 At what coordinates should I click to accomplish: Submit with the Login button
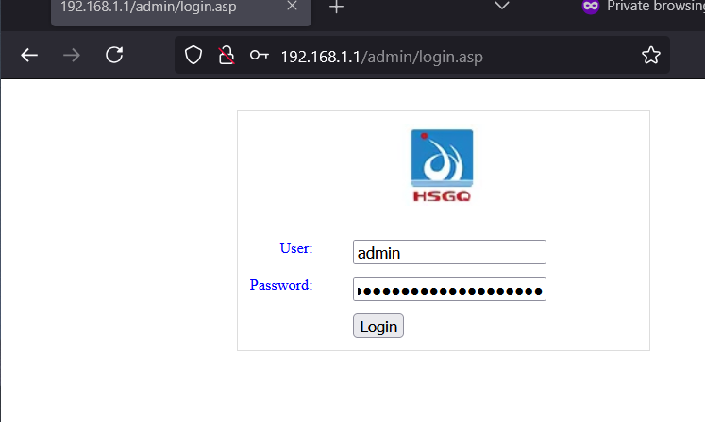coord(378,326)
